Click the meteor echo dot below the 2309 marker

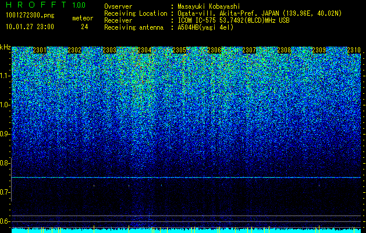319,186
